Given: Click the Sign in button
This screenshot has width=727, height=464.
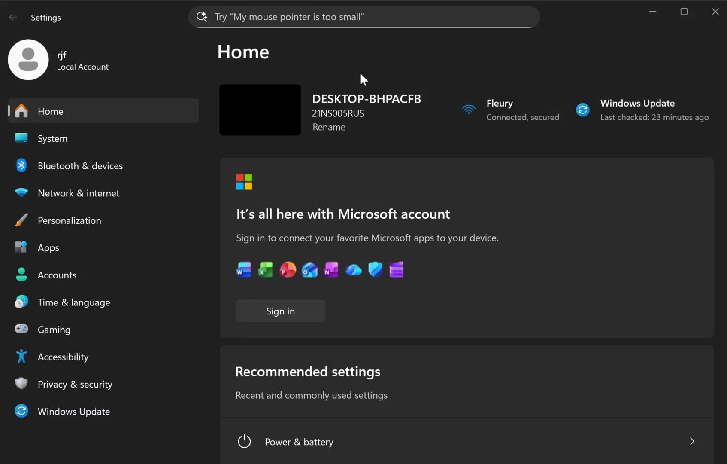Looking at the screenshot, I should point(280,311).
